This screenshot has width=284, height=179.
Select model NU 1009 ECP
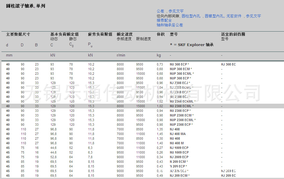tap(179, 152)
